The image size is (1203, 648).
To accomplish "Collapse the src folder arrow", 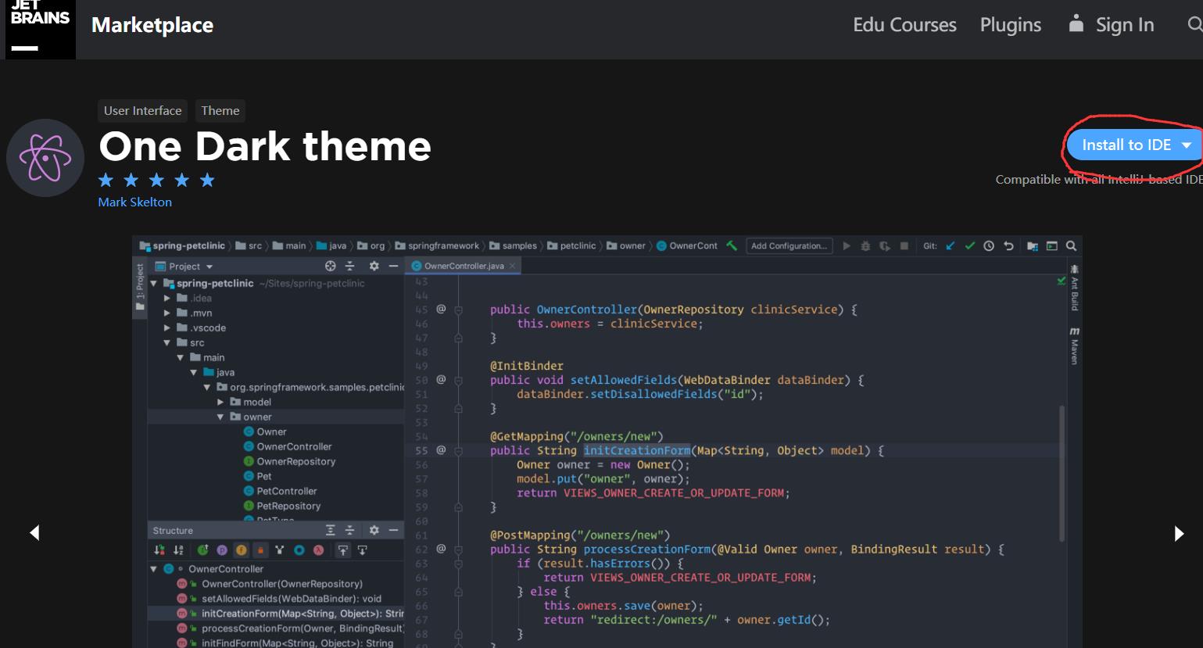I will pos(166,342).
